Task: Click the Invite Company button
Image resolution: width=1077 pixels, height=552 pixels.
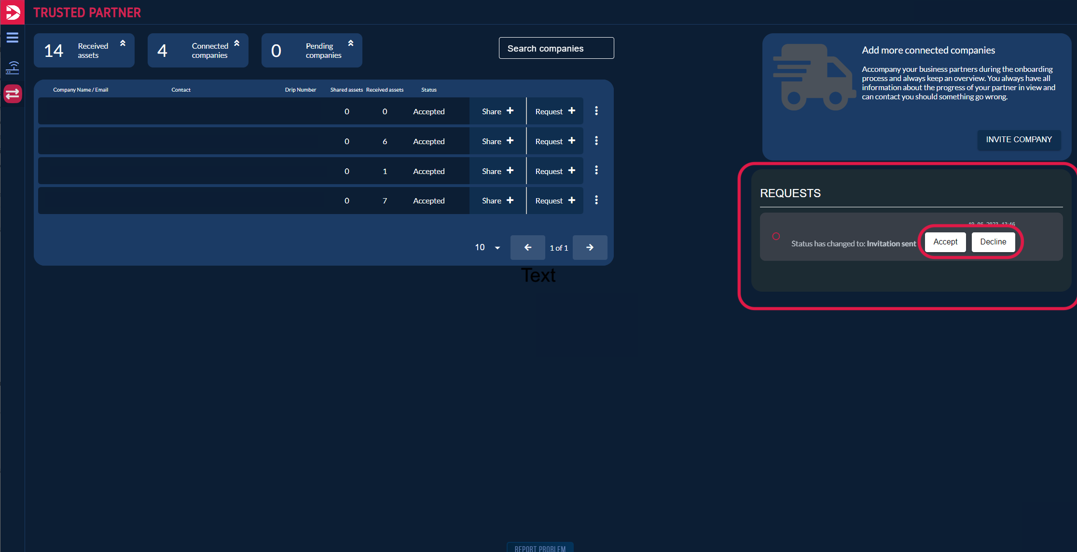Action: click(x=1019, y=139)
